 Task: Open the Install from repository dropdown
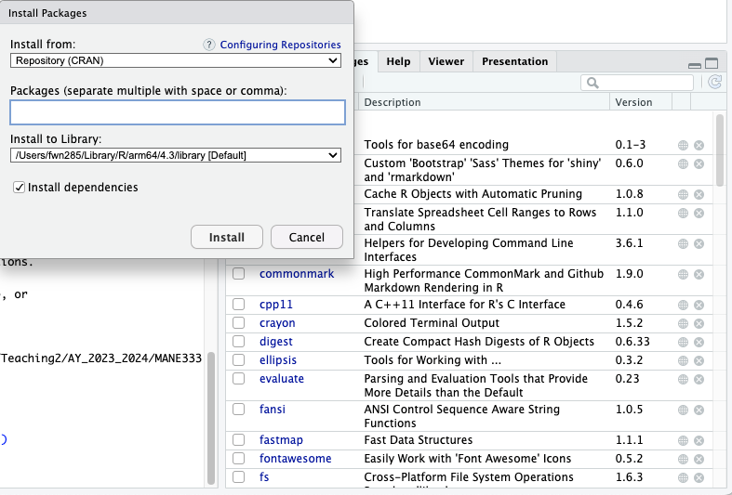(176, 60)
